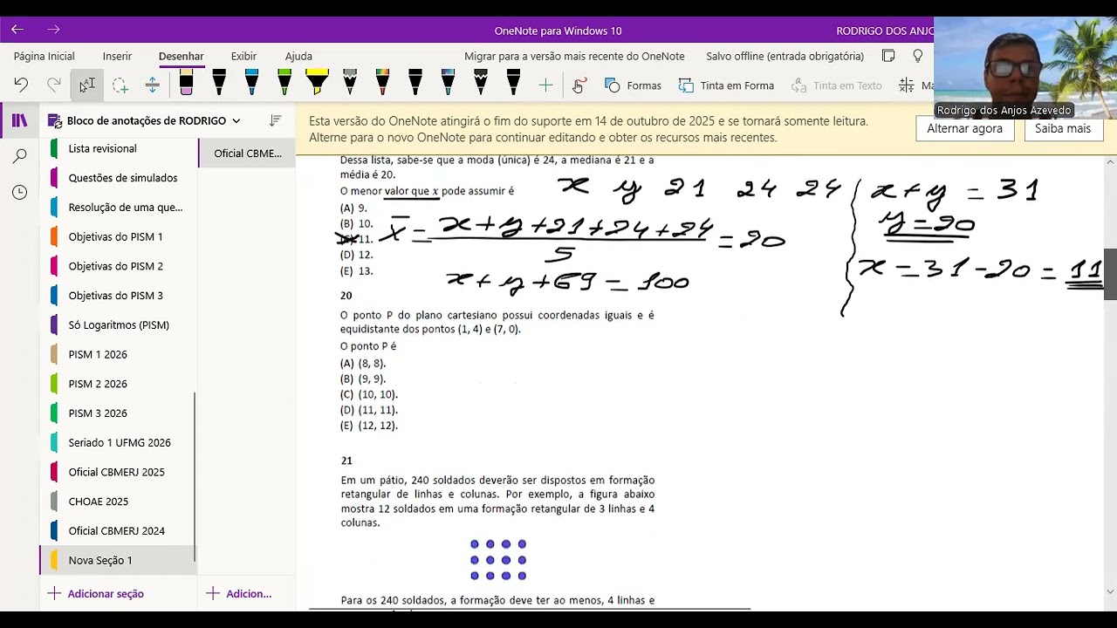Viewport: 1117px width, 628px height.
Task: Toggle draw with touch mode
Action: pyautogui.click(x=578, y=85)
